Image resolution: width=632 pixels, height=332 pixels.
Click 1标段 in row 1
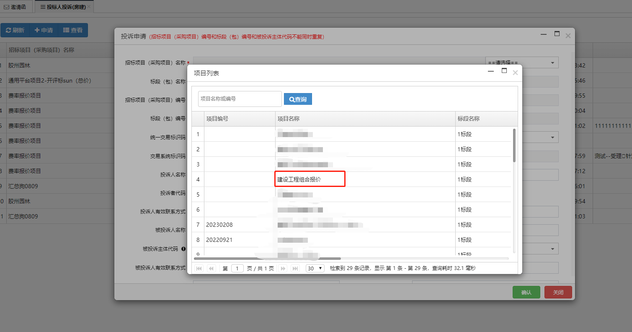pyautogui.click(x=464, y=134)
